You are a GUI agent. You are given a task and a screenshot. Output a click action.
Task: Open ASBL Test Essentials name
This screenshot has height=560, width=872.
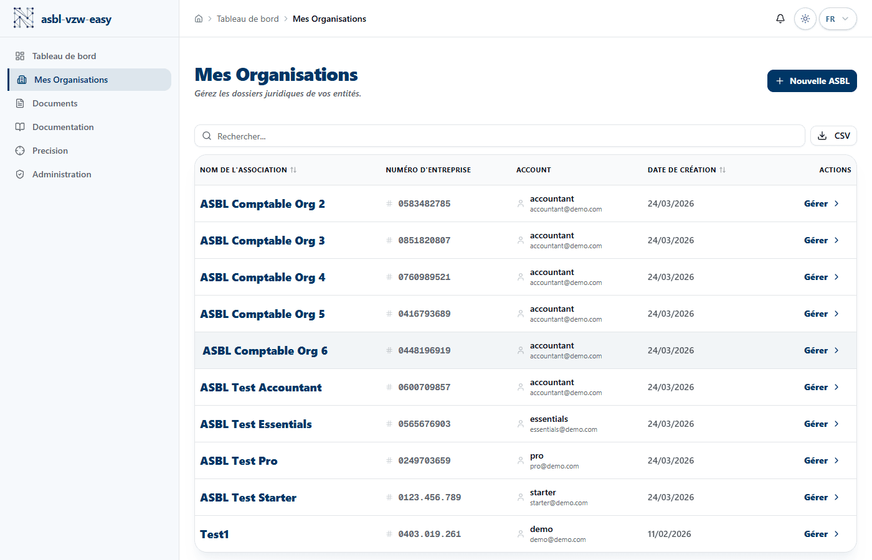coord(256,424)
